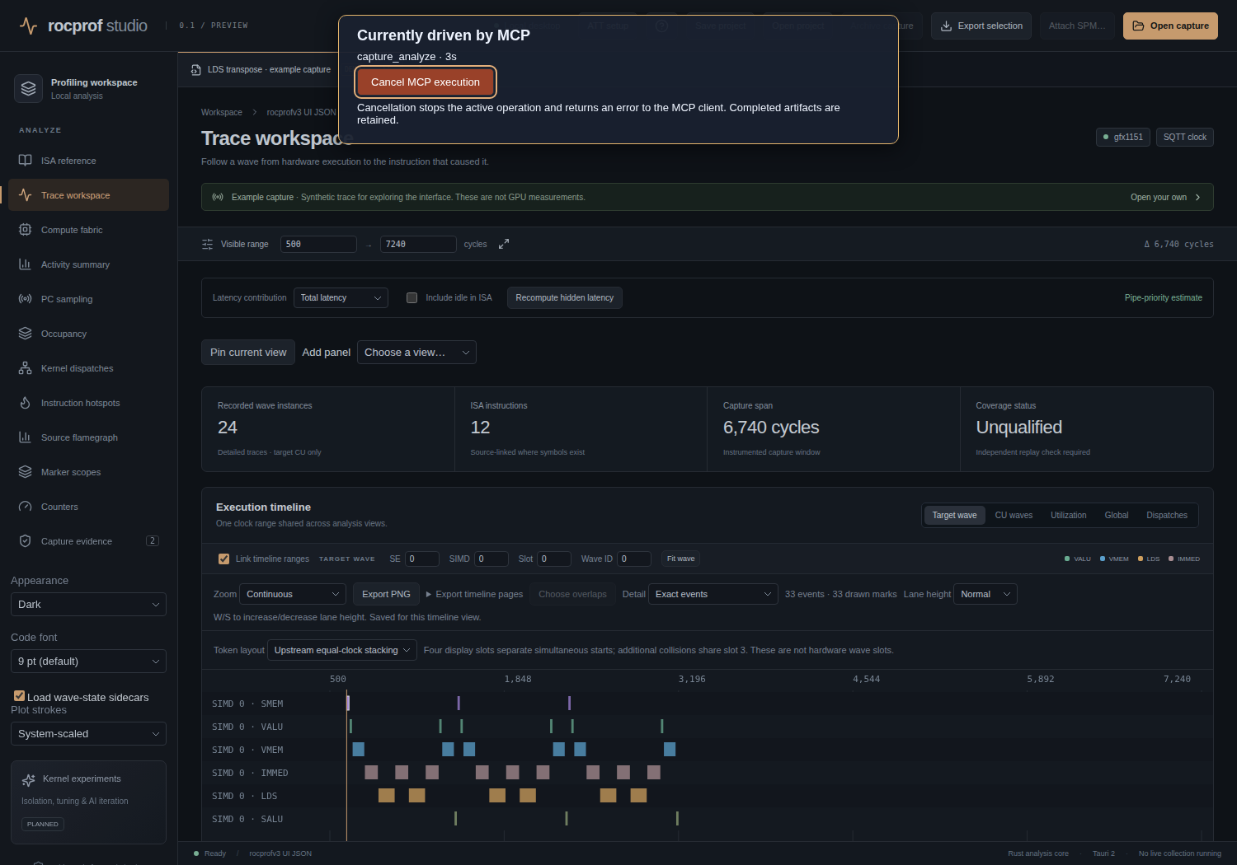Click the Activity summary chart icon
This screenshot has height=865, width=1237.
pos(26,264)
